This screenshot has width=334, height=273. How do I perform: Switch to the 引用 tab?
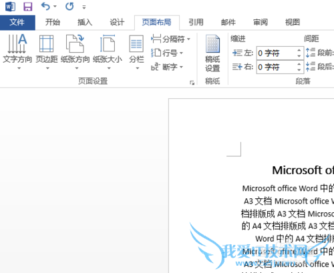(196, 22)
